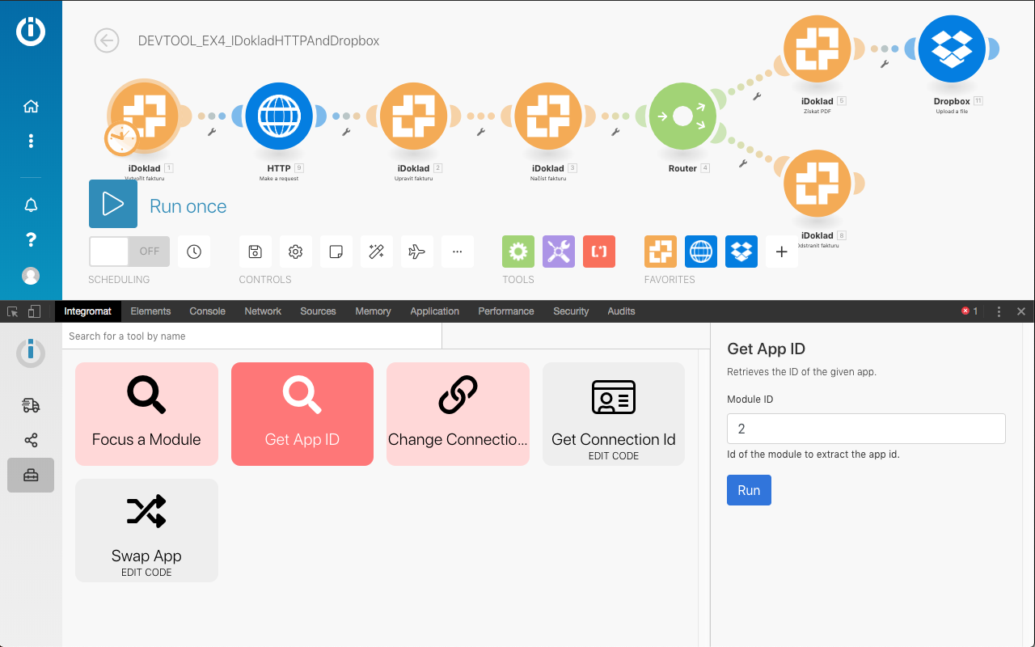
Task: Switch to the Console tab
Action: pyautogui.click(x=208, y=311)
